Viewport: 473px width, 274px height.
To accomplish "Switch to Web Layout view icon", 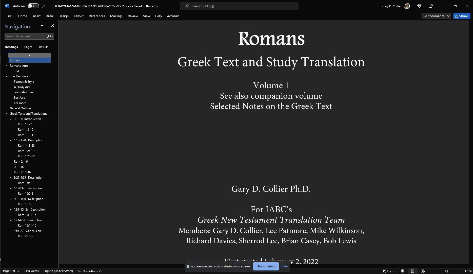I will point(423,271).
